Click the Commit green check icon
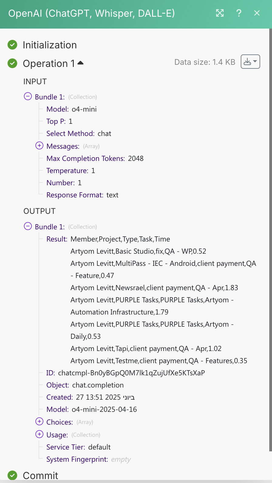This screenshot has width=272, height=483. (x=12, y=475)
